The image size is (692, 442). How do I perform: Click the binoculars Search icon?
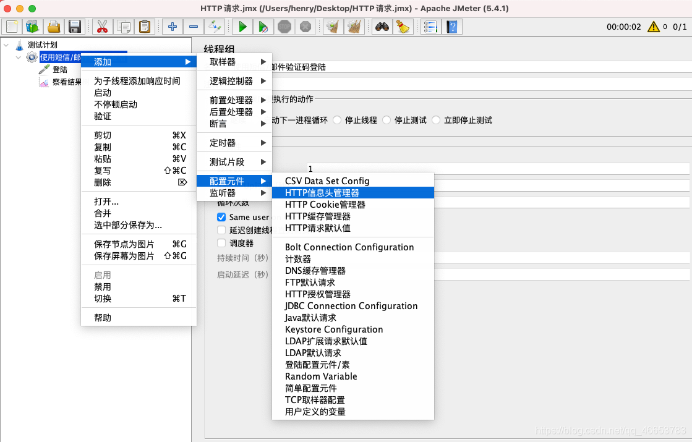(x=382, y=27)
